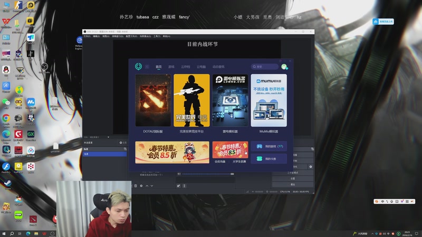Open the DOTA2国际服 game card
The height and width of the screenshot is (237, 422).
click(x=153, y=100)
